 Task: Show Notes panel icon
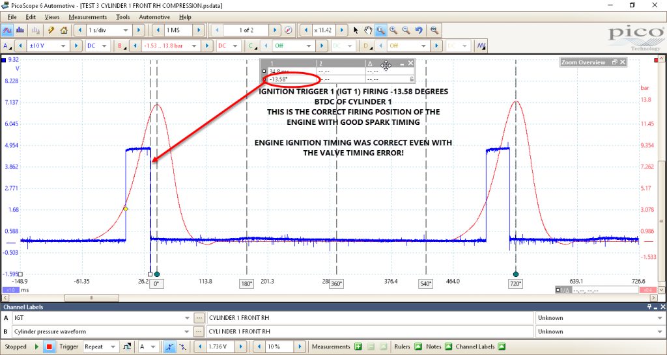tap(448, 347)
